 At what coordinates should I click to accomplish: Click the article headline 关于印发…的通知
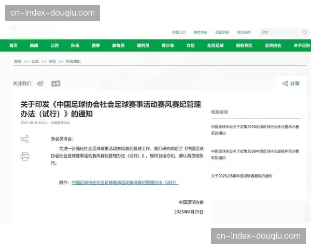click(x=111, y=109)
